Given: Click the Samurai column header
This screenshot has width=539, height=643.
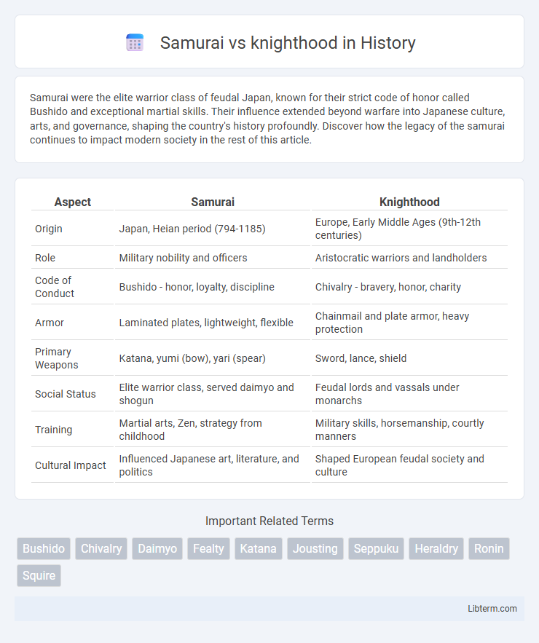Looking at the screenshot, I should point(213,202).
